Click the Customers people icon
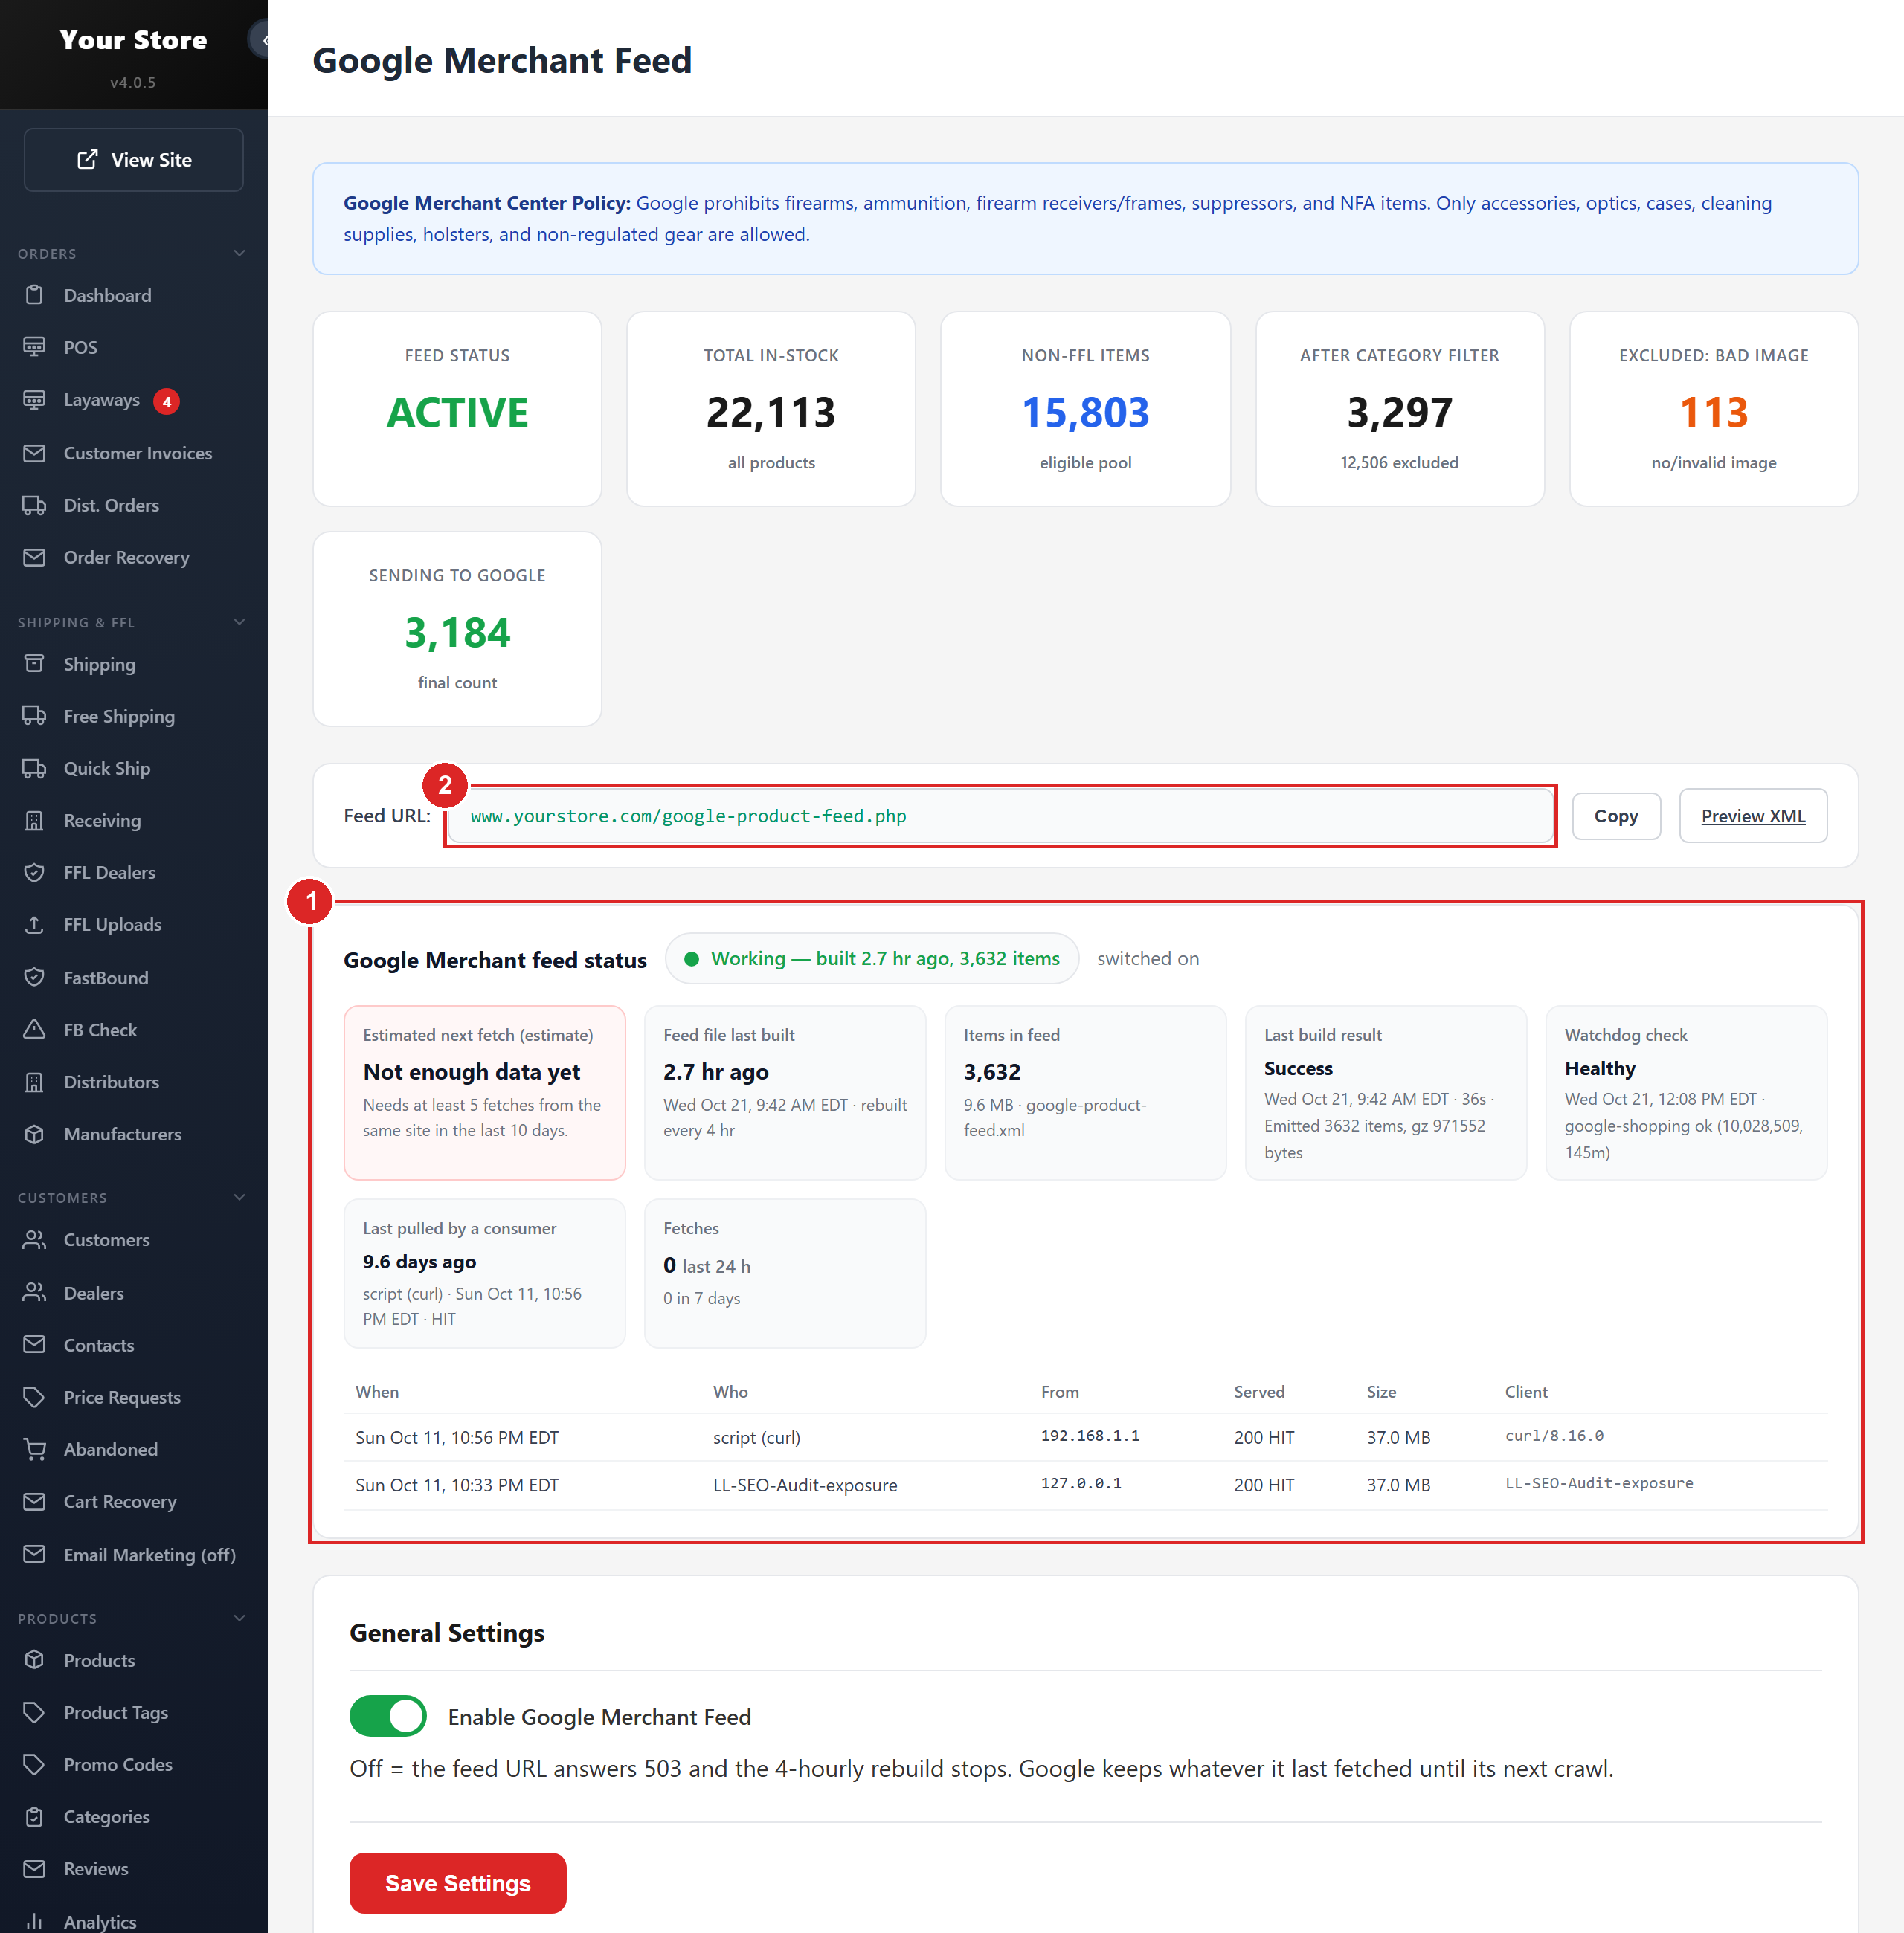 [34, 1239]
